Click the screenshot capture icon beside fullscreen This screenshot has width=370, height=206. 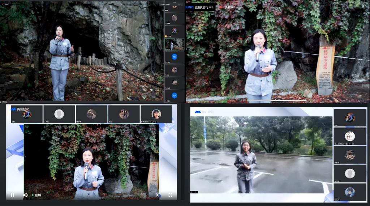[158, 195]
